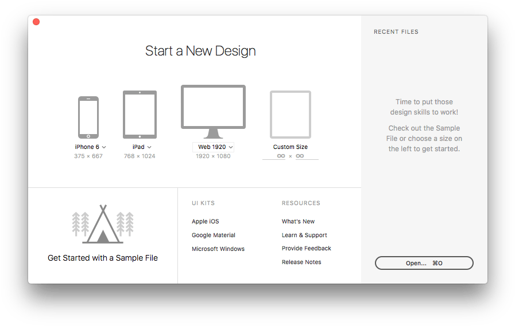Open the Google Material UI kit
515x326 pixels.
coord(214,235)
